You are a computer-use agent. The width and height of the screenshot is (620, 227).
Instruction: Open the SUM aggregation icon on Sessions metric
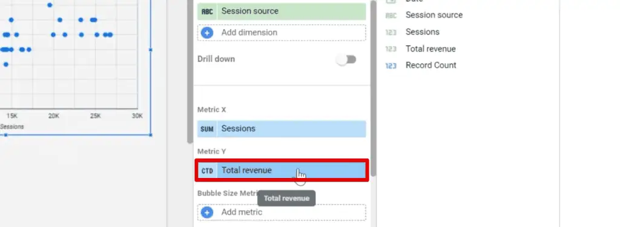pyautogui.click(x=207, y=129)
